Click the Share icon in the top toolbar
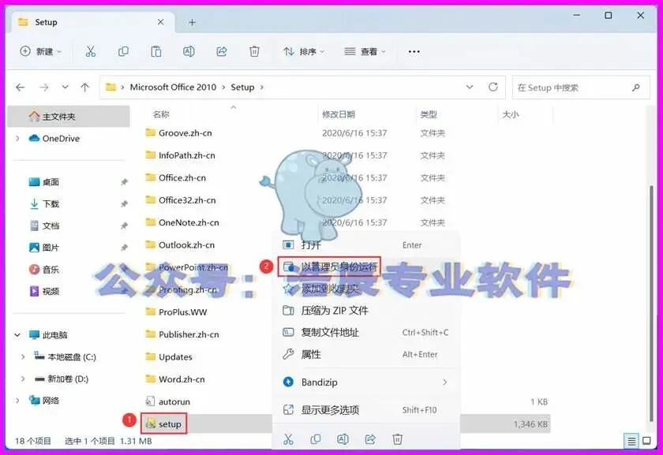The width and height of the screenshot is (663, 455). pos(222,51)
